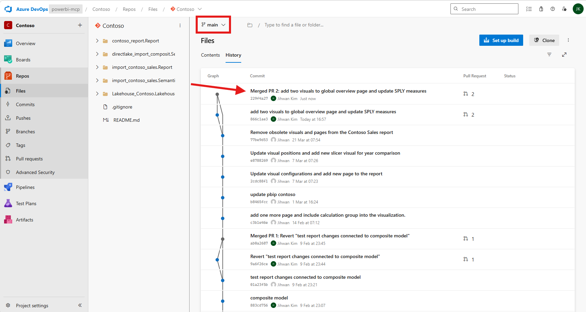The width and height of the screenshot is (586, 312).
Task: Expand the contoso_report.Report folder
Action: click(97, 41)
